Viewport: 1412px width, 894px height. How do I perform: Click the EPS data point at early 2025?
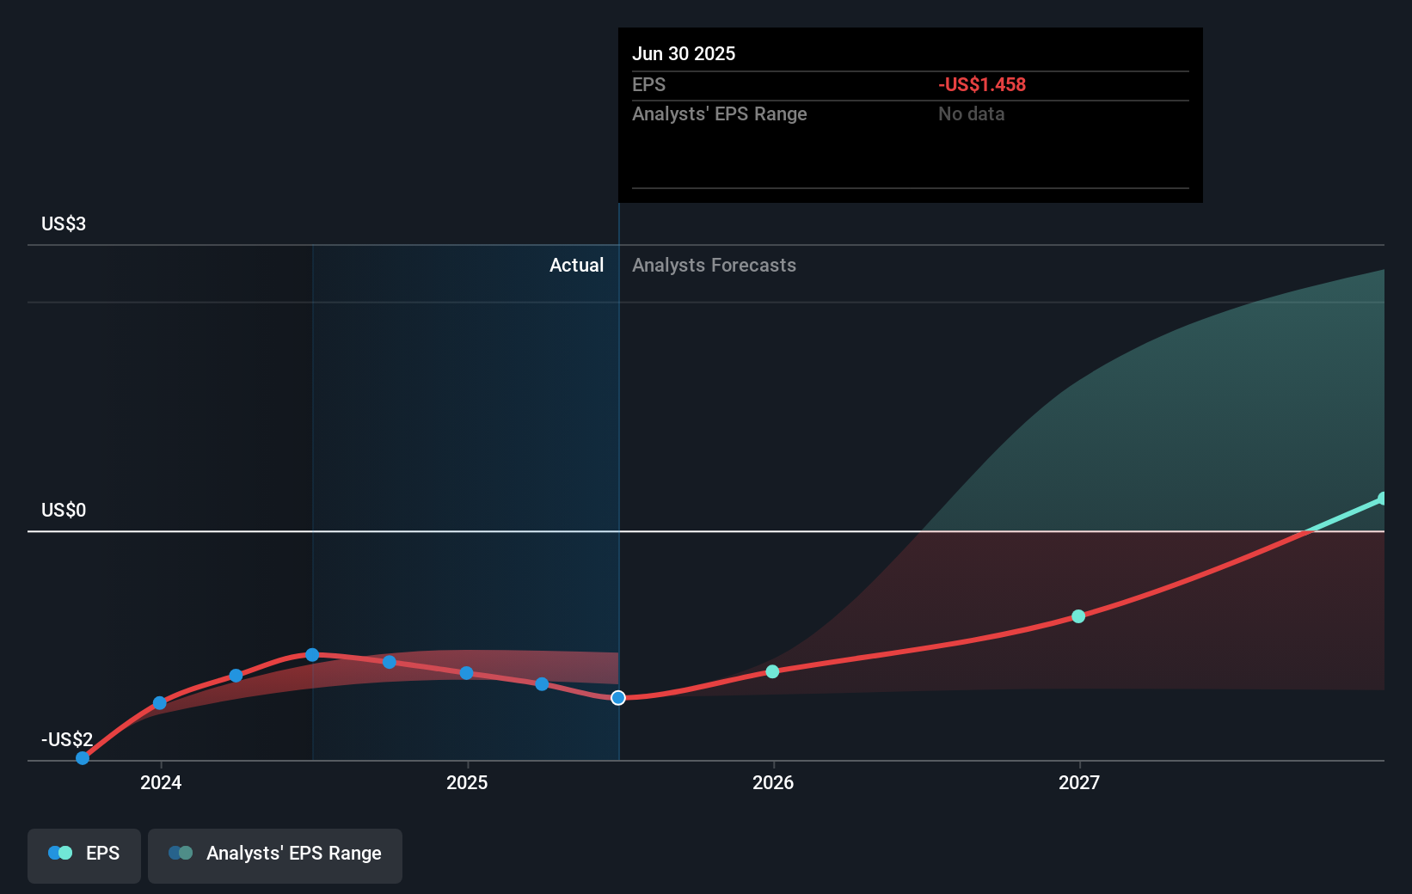(x=466, y=673)
